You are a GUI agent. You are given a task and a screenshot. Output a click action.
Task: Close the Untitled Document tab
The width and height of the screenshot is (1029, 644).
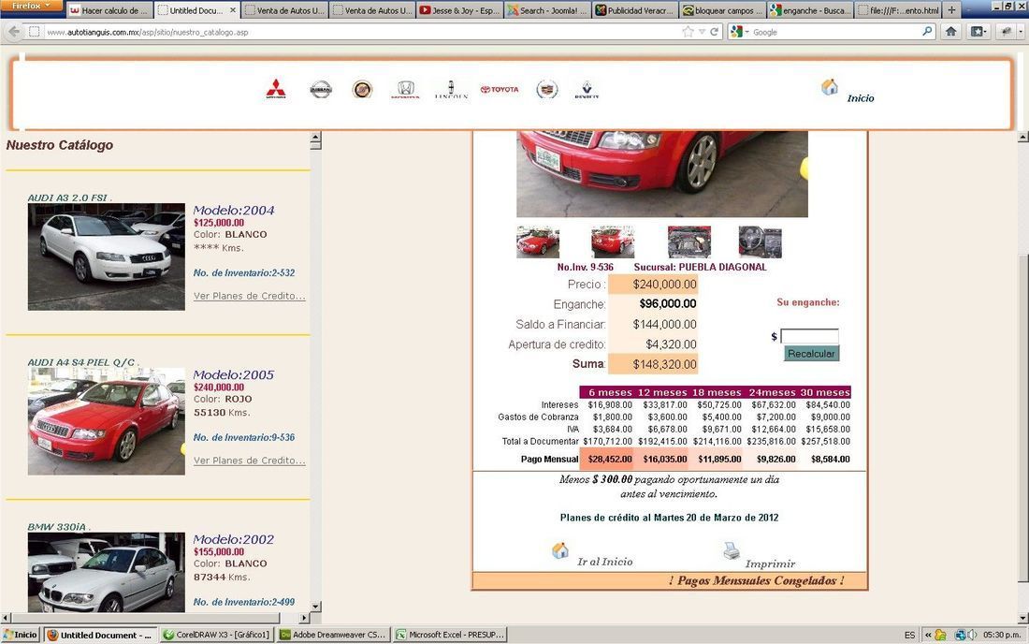point(232,10)
